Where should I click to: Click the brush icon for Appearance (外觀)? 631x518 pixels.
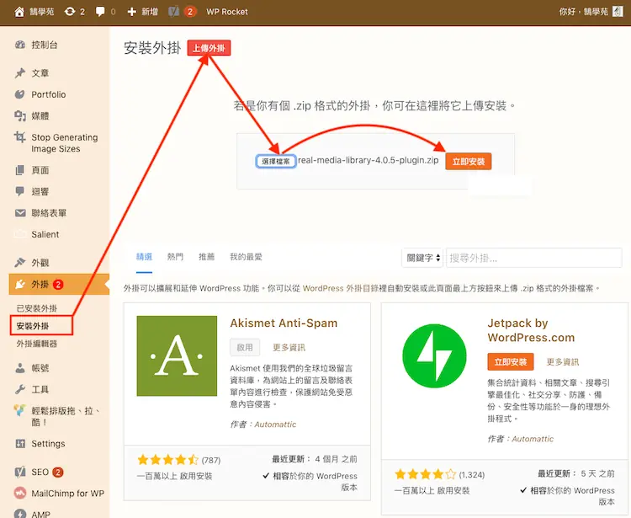pyautogui.click(x=19, y=263)
